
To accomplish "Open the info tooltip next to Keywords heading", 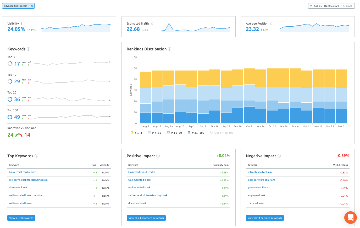I will [x=29, y=49].
